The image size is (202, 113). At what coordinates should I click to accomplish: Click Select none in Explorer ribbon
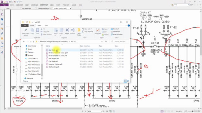click(116, 32)
